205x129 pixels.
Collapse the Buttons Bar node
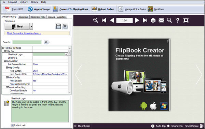pyautogui.click(x=5, y=61)
